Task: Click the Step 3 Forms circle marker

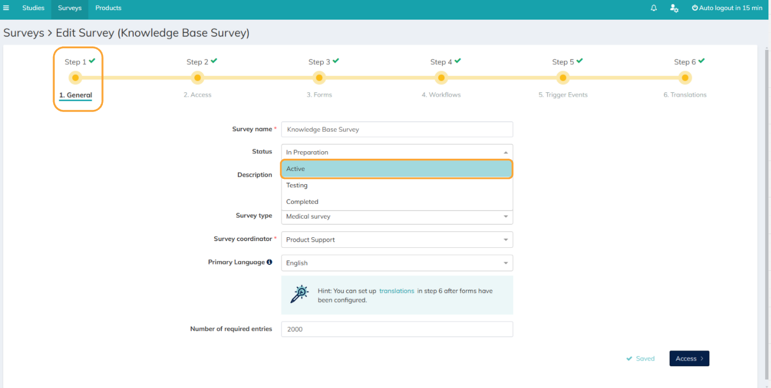Action: (x=319, y=78)
